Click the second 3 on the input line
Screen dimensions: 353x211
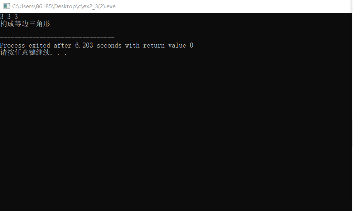pos(9,17)
